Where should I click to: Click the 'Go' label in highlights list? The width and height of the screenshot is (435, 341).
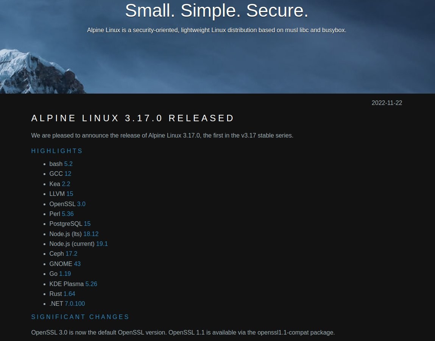(x=53, y=274)
